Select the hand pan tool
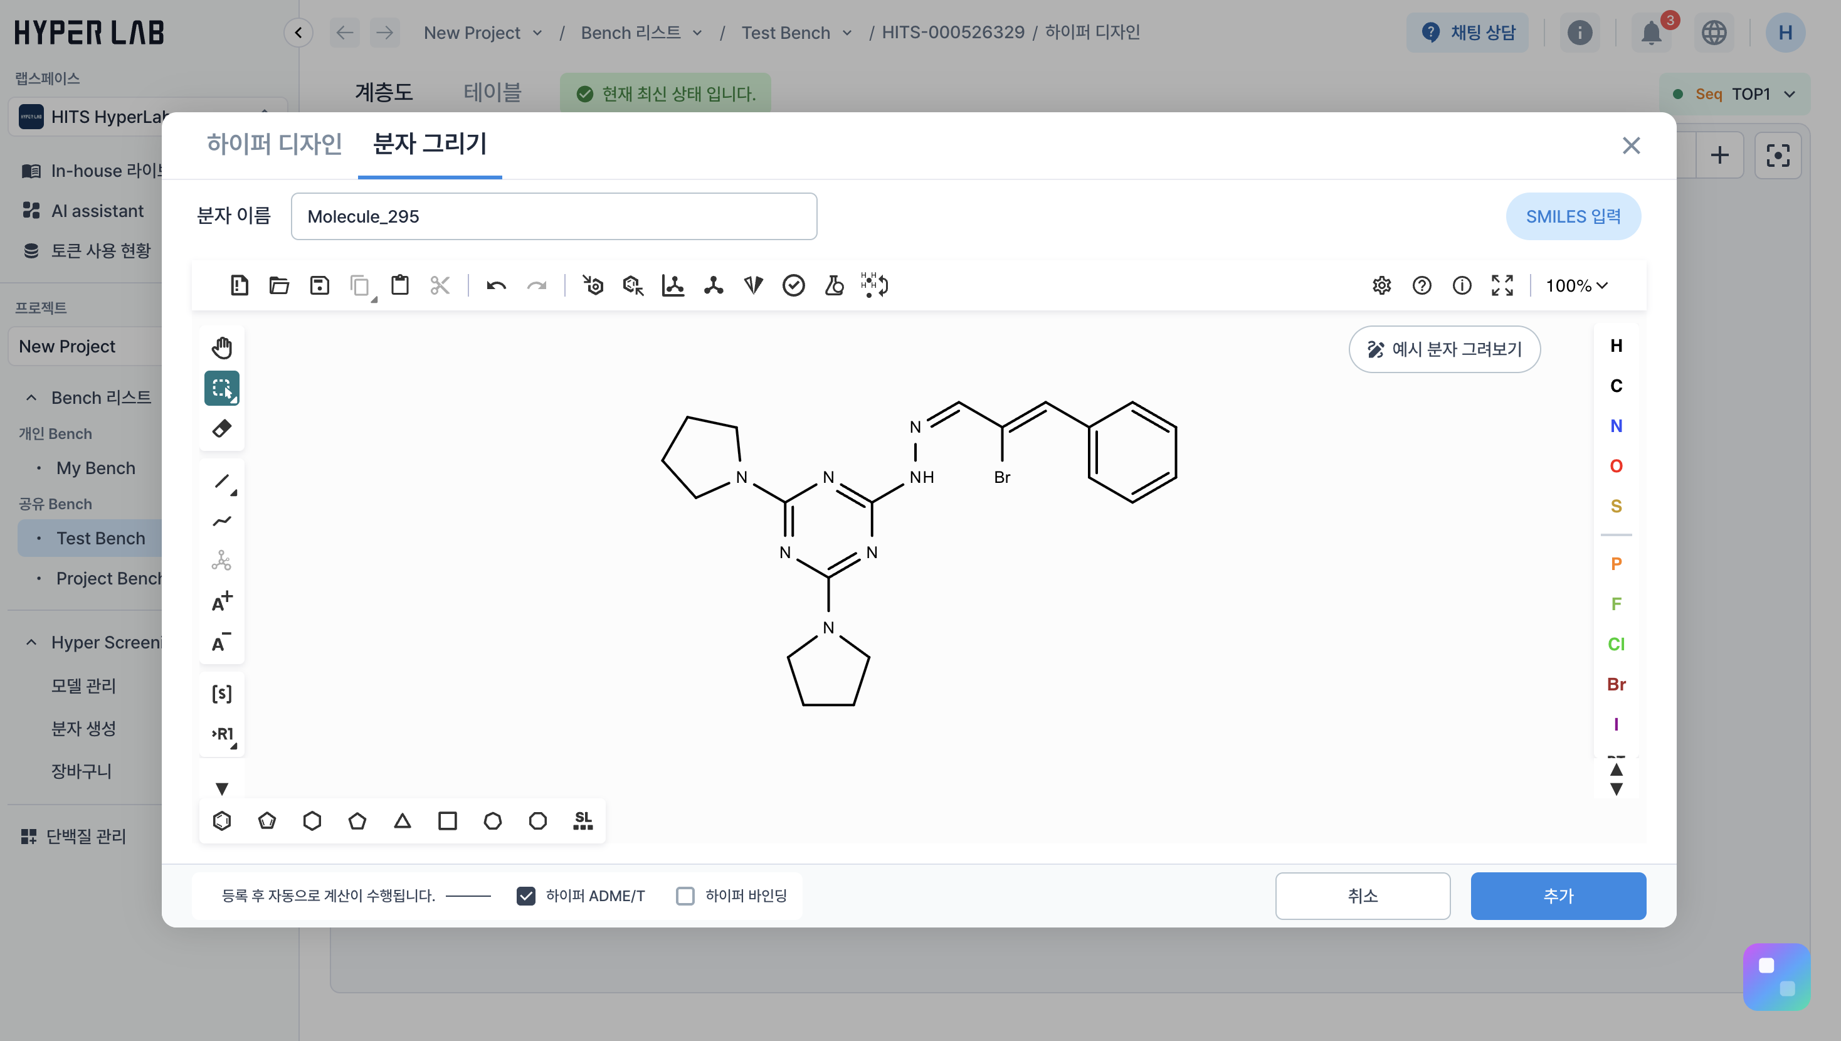 221,347
